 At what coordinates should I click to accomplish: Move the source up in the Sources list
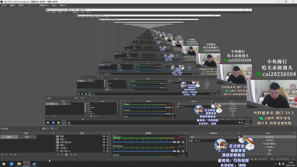coord(71,155)
